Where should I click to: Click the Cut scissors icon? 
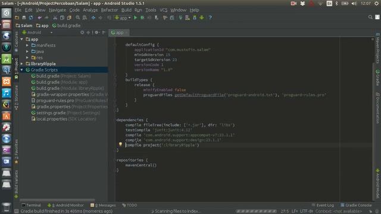coord(55,18)
